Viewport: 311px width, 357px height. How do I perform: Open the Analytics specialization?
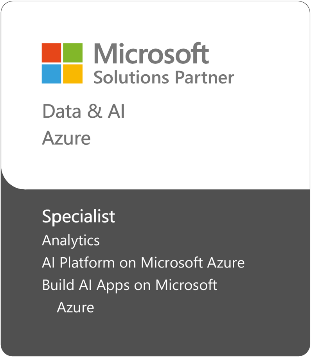(x=71, y=240)
